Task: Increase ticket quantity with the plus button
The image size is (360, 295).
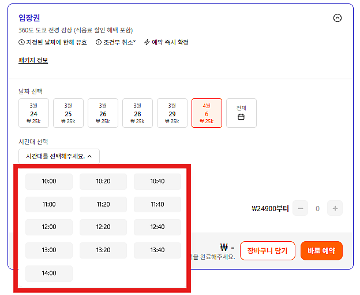Action: 335,208
